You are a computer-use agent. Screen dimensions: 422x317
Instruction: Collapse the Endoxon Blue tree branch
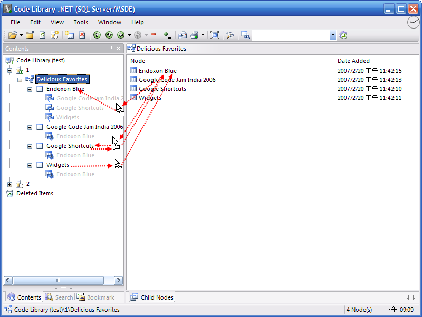[x=30, y=89]
